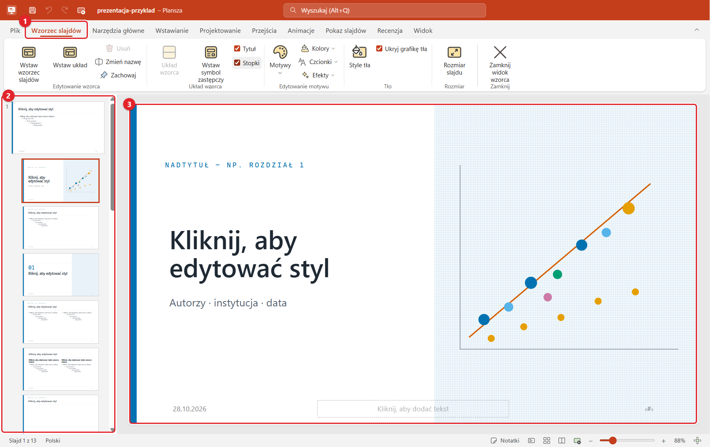This screenshot has height=447, width=710.
Task: Open the Czcionki fonts dropdown
Action: click(x=318, y=62)
